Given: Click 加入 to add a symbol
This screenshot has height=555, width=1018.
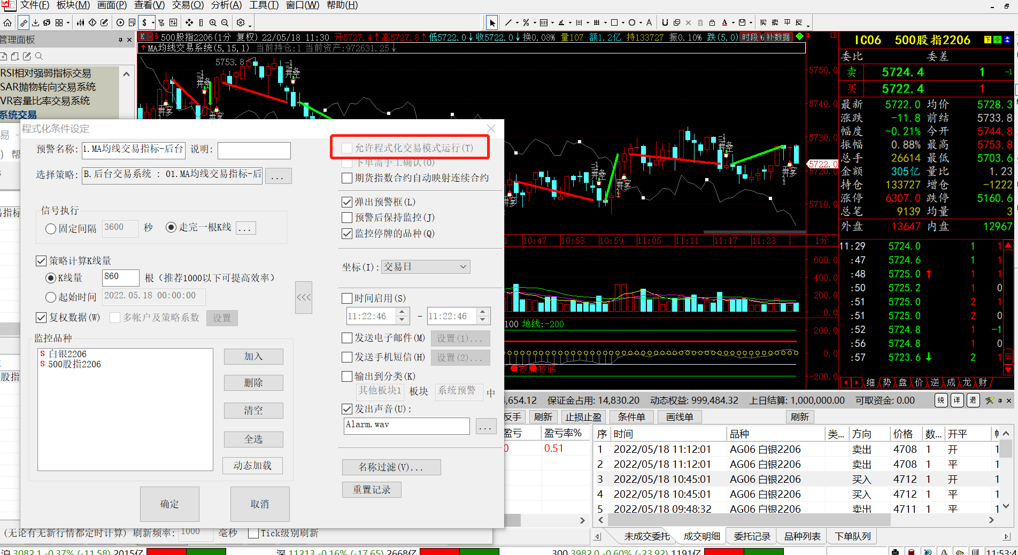Looking at the screenshot, I should click(253, 357).
